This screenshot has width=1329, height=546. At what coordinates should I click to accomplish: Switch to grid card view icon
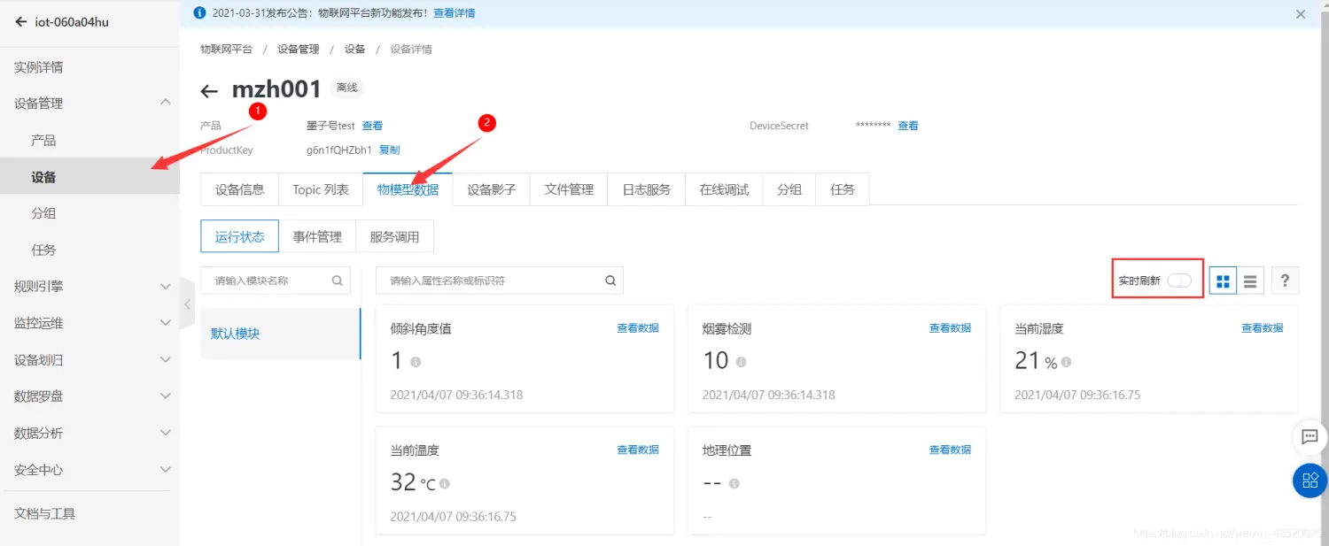[1223, 281]
